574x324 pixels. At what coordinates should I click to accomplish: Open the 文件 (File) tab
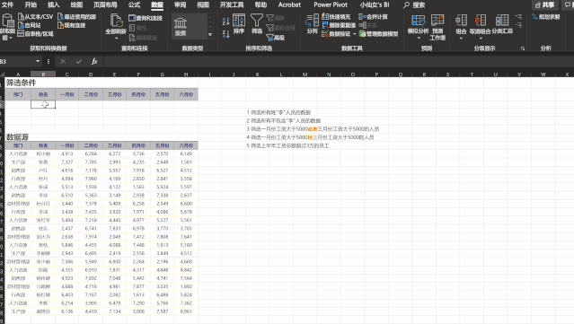[x=7, y=4]
